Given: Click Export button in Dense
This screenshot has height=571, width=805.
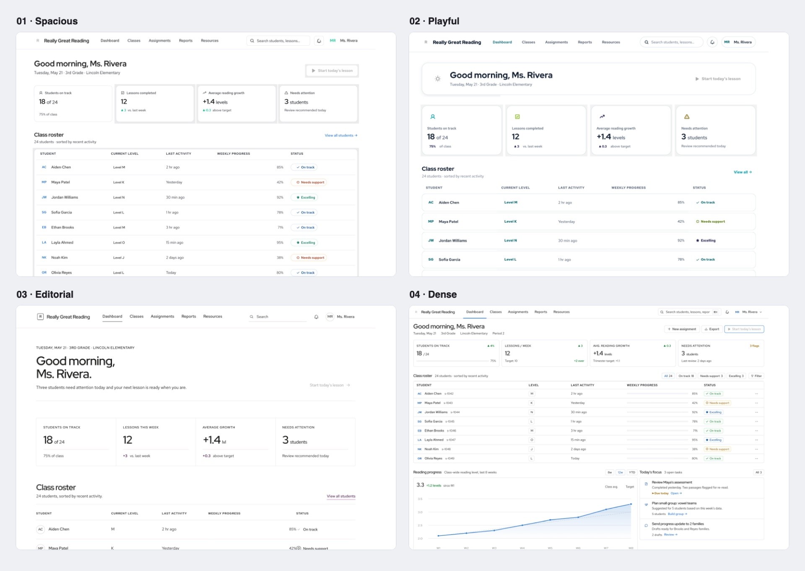Looking at the screenshot, I should [712, 329].
